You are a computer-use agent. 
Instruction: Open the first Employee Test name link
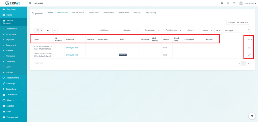pos(72,47)
